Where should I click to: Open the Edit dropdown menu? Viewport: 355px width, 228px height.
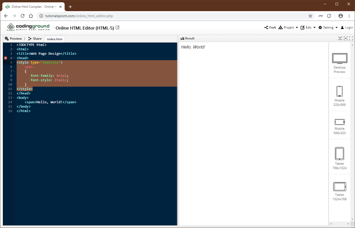pos(308,27)
